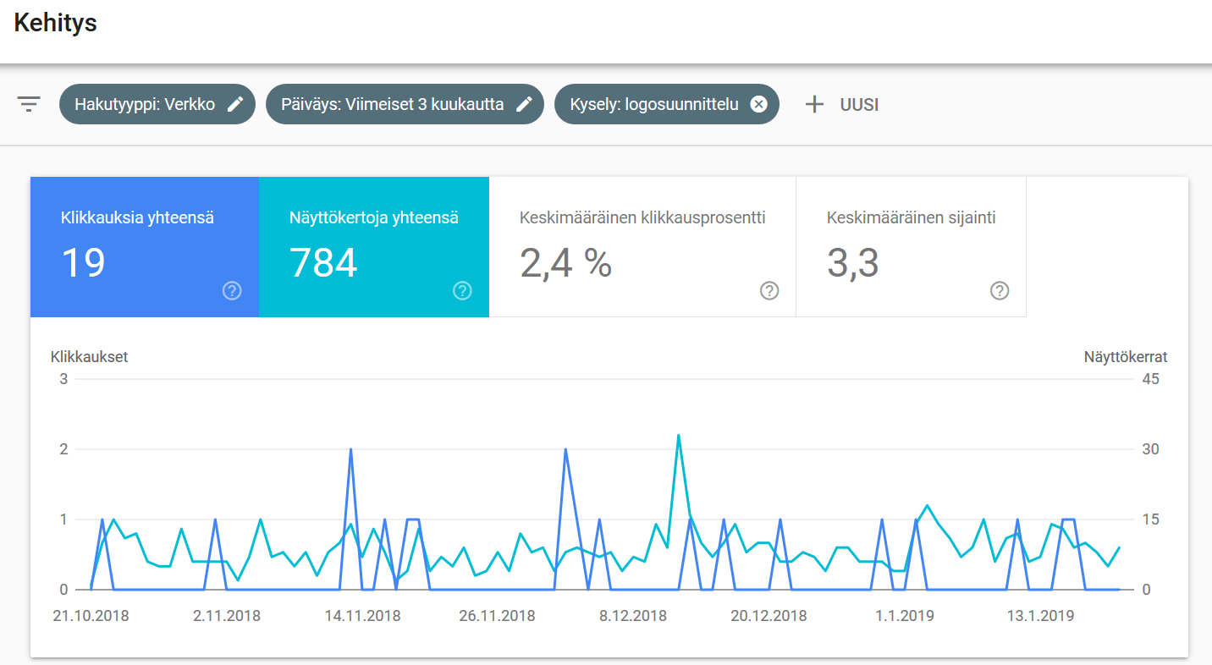Screen dimensions: 1212x665
Task: Click the 2,4 % click rate value
Action: [565, 263]
